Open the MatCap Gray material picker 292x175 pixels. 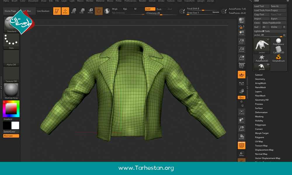pyautogui.click(x=11, y=91)
